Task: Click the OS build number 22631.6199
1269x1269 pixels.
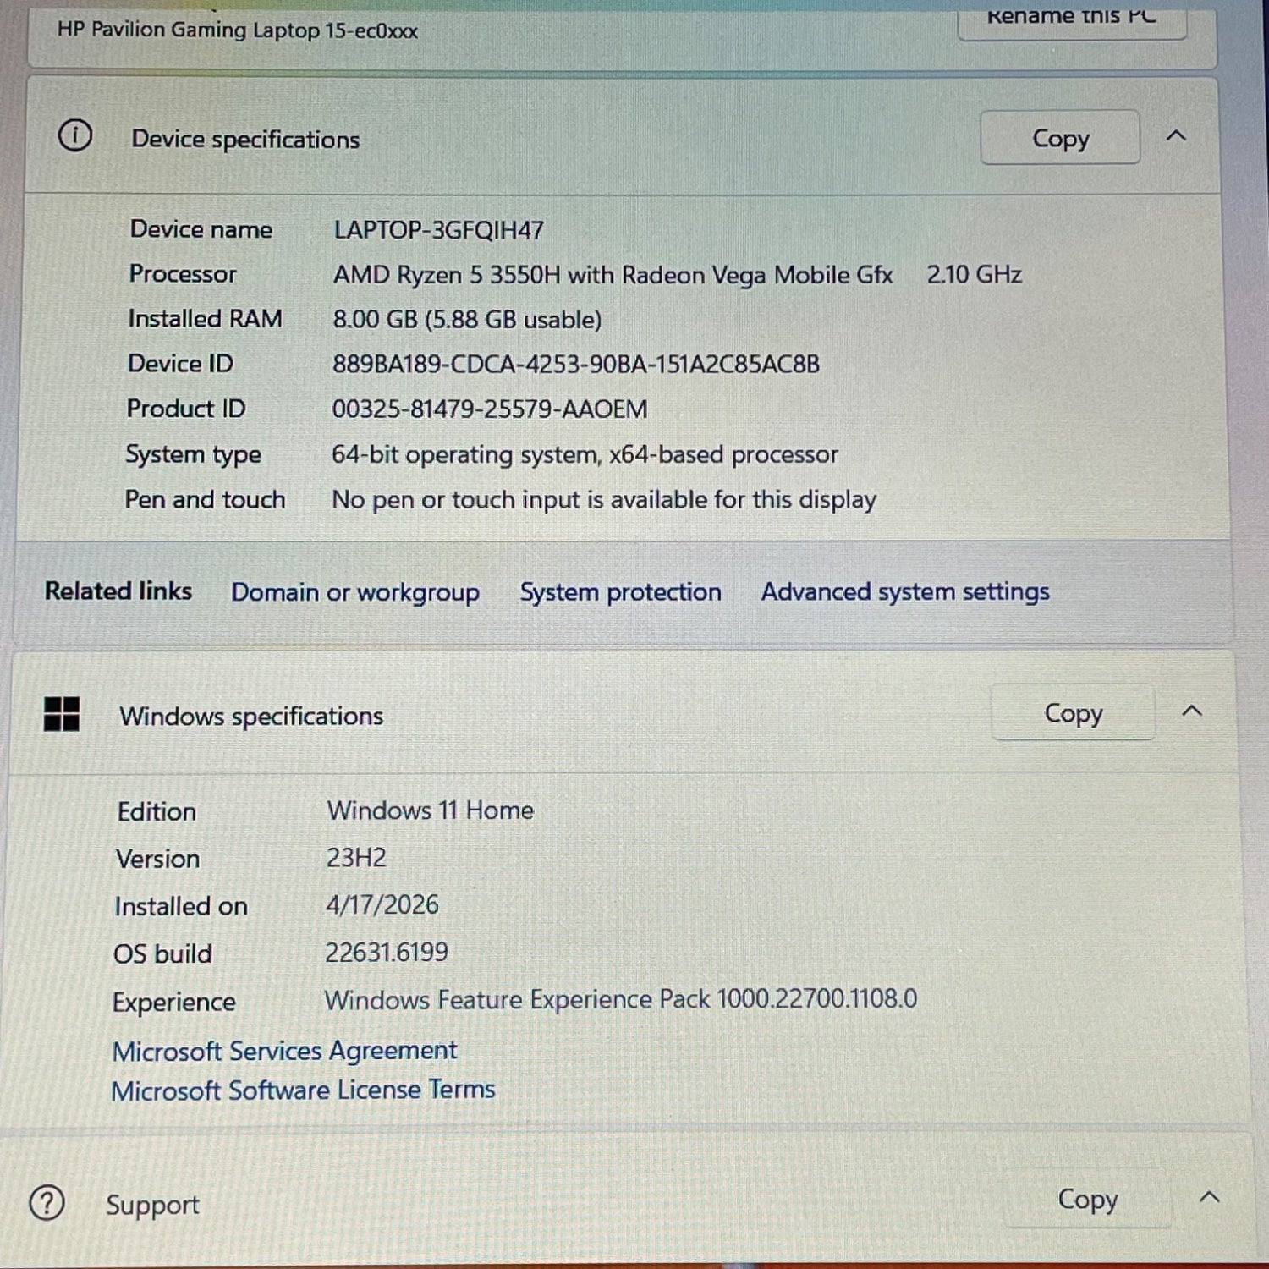Action: click(x=387, y=953)
